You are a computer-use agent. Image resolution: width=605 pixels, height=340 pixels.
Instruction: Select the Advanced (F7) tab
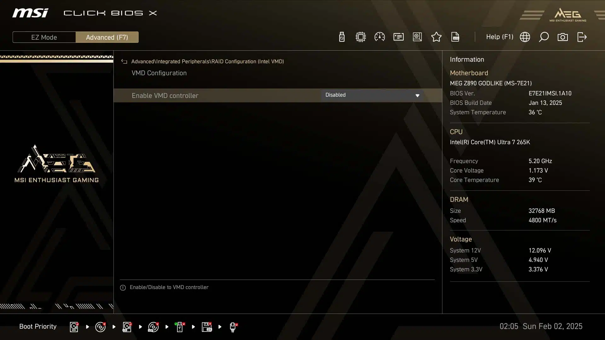tap(107, 37)
